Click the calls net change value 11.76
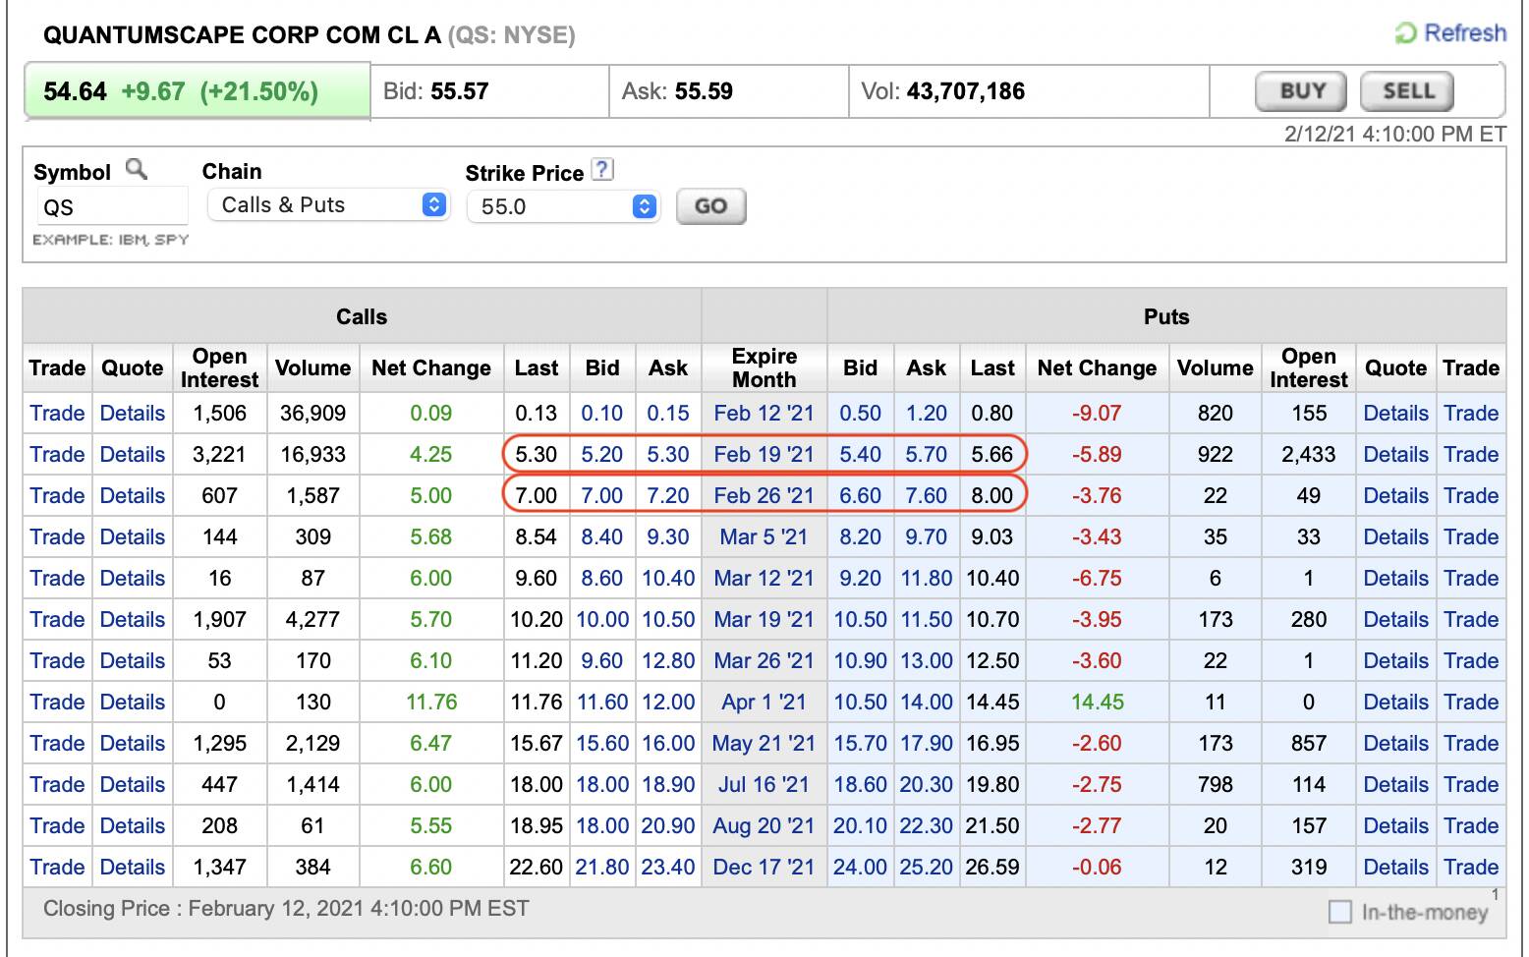 click(x=430, y=702)
